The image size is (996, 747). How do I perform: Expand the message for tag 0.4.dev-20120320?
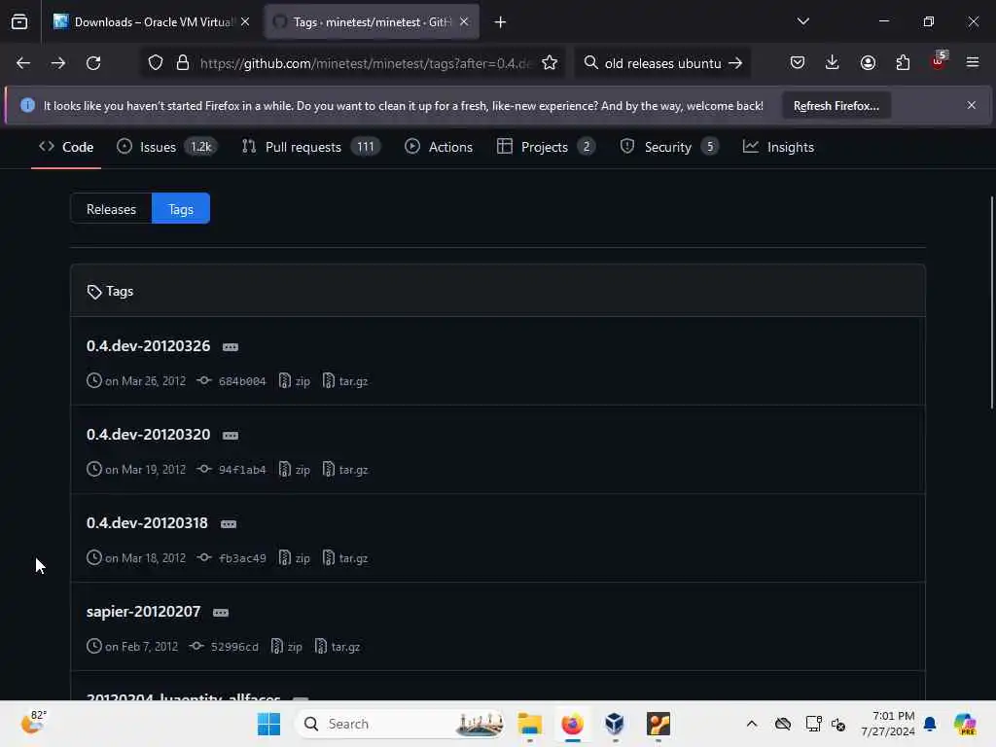click(x=231, y=436)
